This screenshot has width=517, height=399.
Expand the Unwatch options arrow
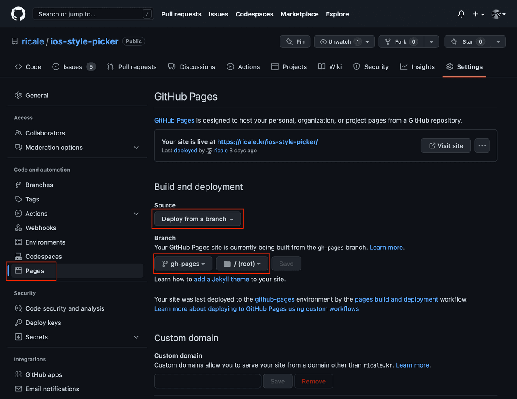(368, 42)
